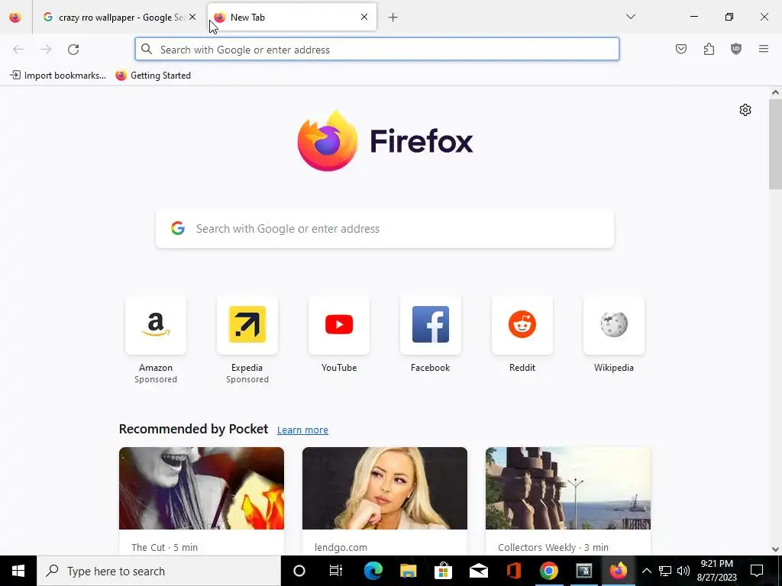Click the Firefox taskbar icon
This screenshot has height=586, width=782.
[x=619, y=571]
